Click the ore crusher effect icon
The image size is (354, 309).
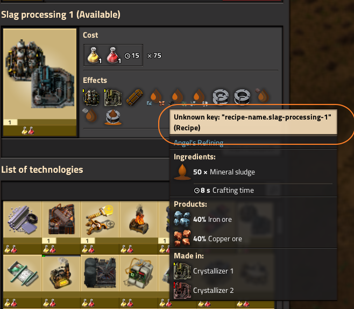(91, 97)
